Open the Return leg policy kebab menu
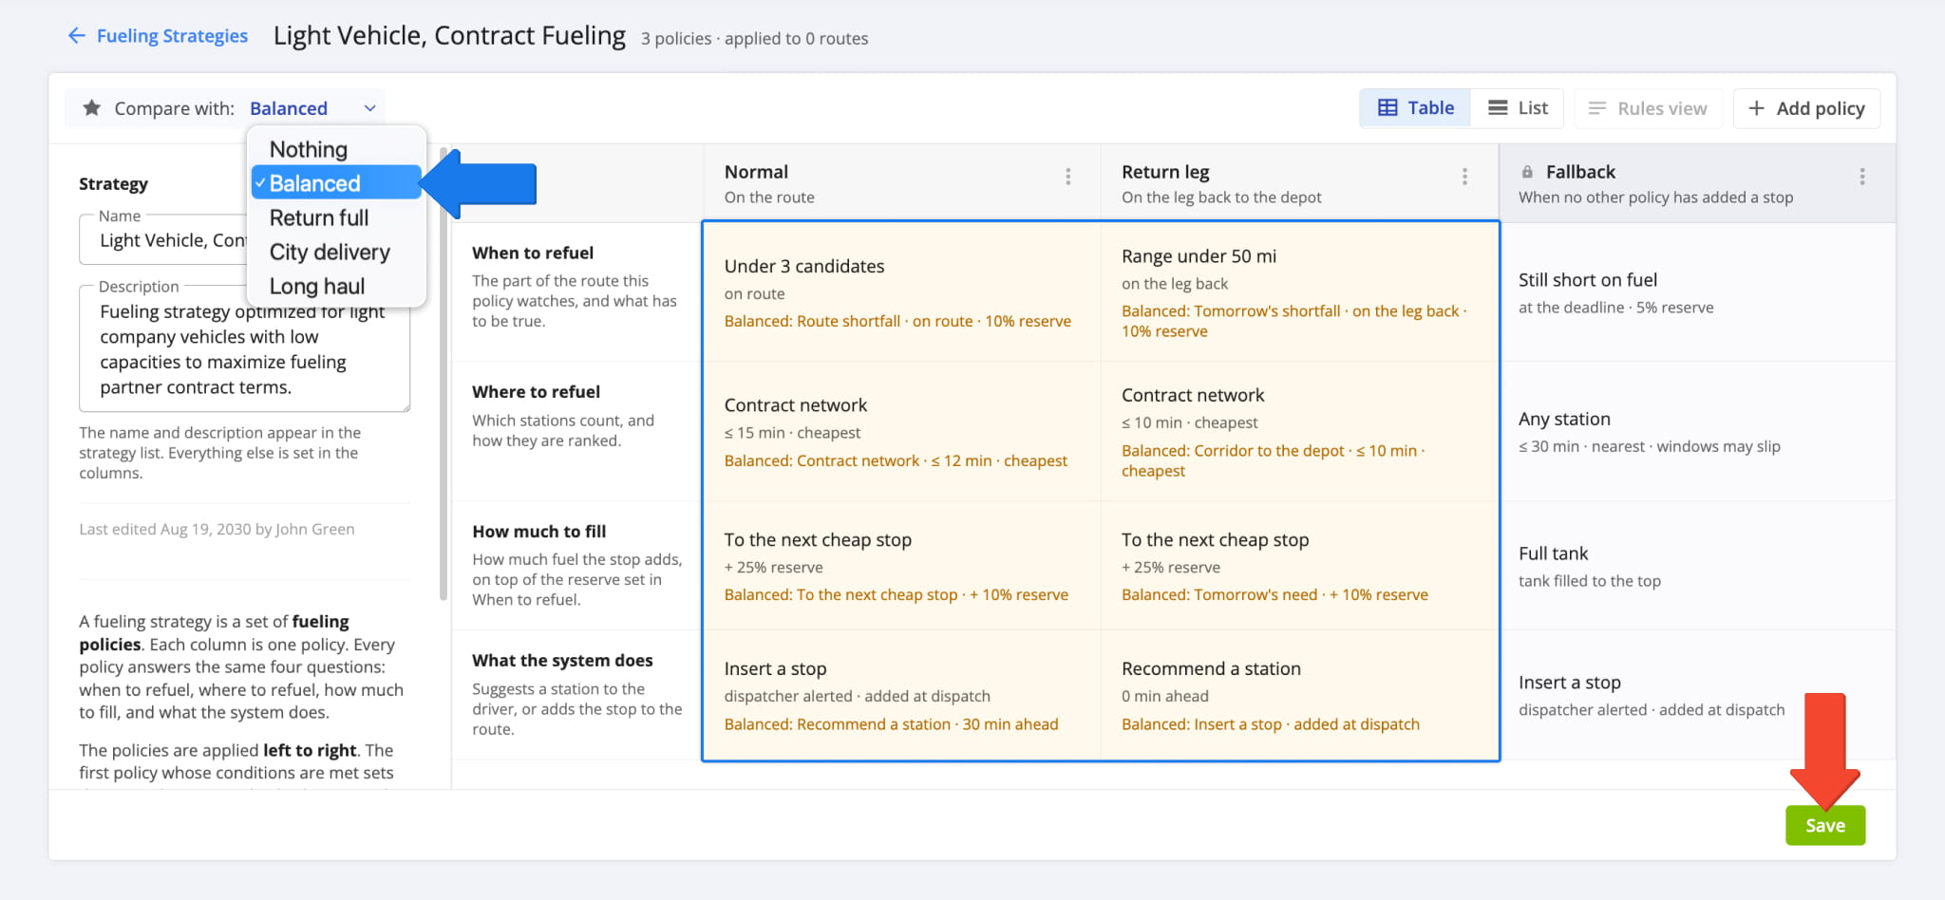The height and width of the screenshot is (900, 1945). [x=1464, y=177]
